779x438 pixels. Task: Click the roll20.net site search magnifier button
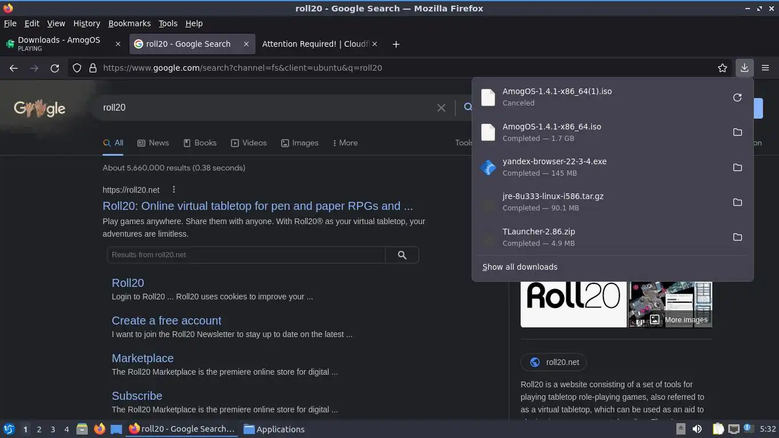(402, 255)
